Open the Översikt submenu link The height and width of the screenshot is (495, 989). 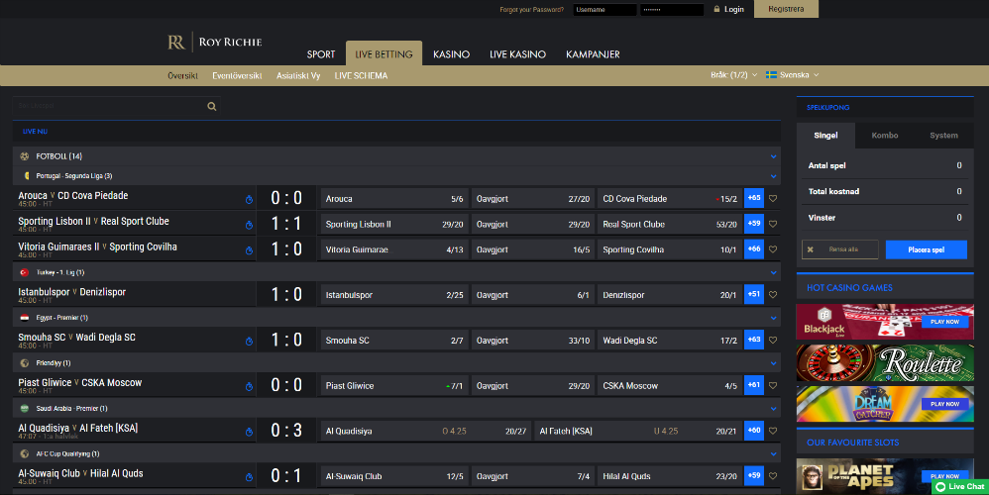coord(183,75)
